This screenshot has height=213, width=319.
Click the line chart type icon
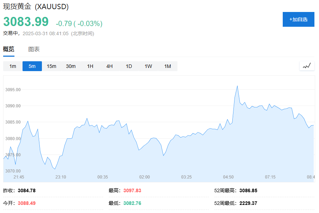307,66
